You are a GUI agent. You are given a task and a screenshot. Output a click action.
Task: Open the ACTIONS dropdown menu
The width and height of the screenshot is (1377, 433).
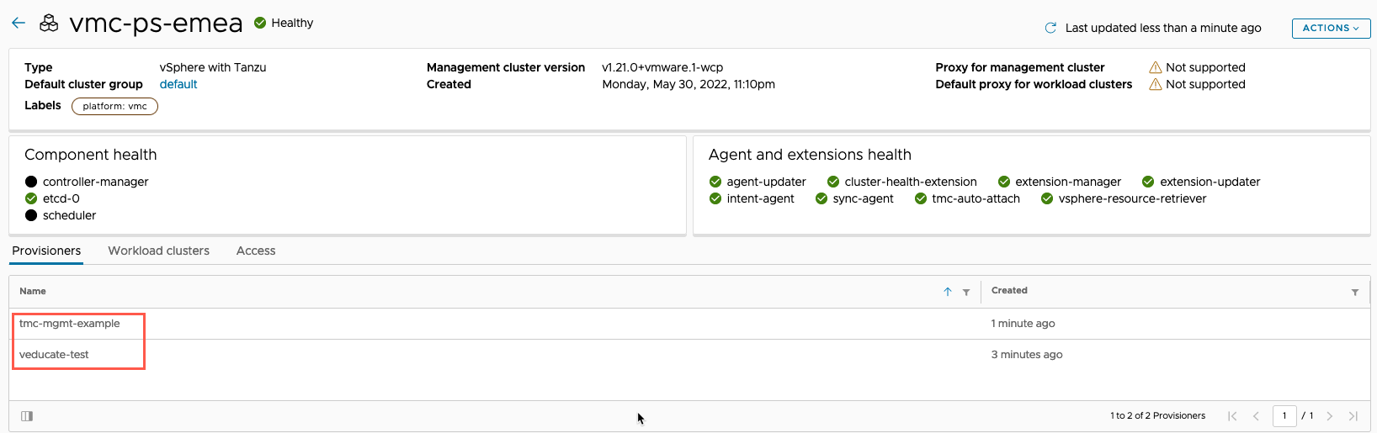(1331, 28)
